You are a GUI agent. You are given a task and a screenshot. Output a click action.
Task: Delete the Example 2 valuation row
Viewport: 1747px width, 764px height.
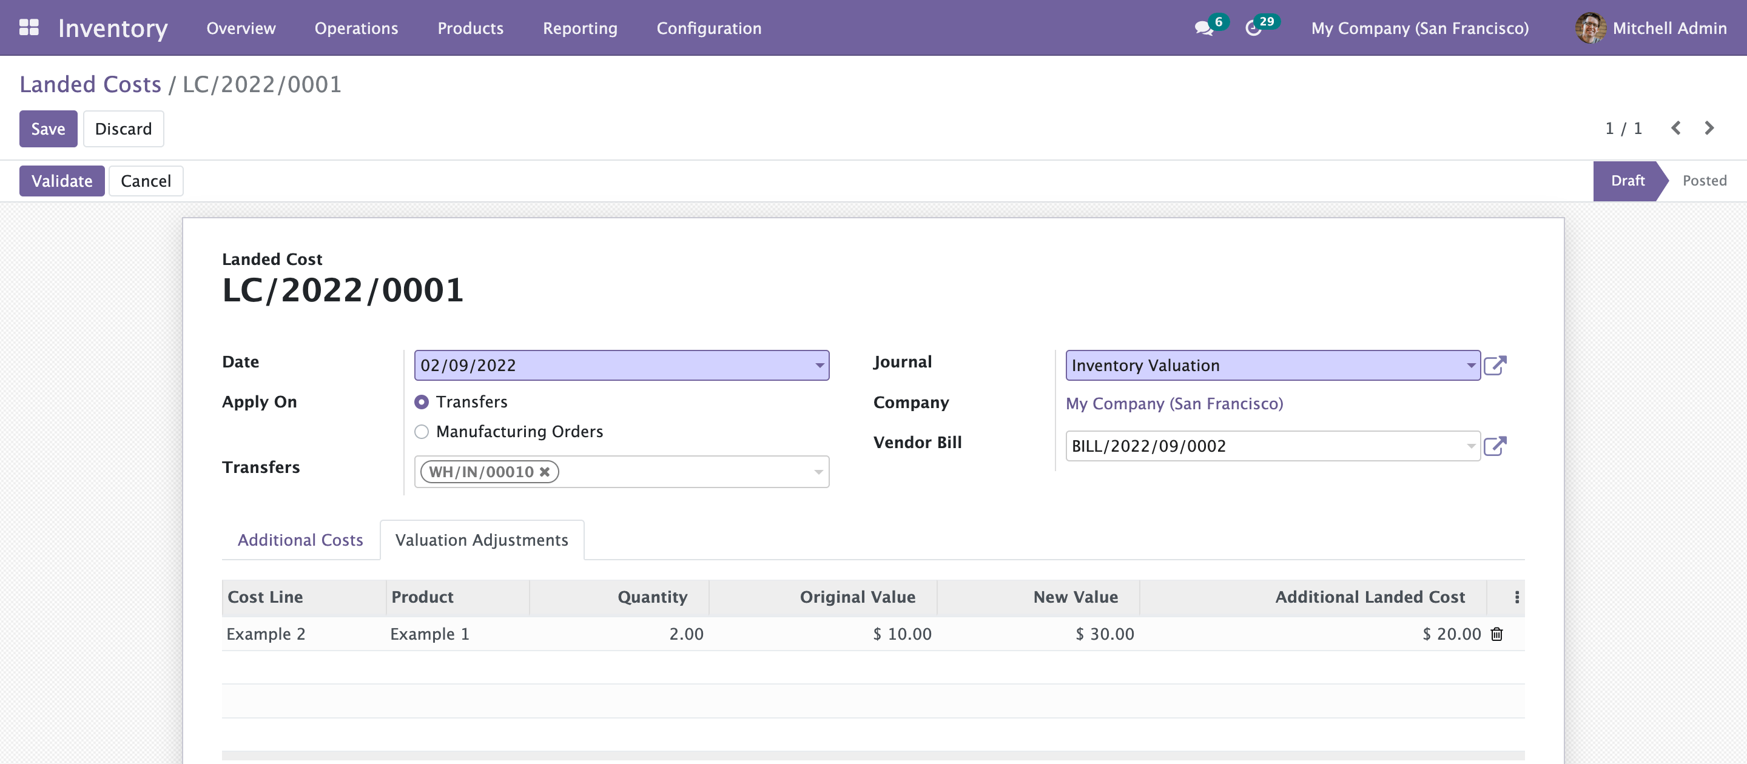click(1496, 634)
